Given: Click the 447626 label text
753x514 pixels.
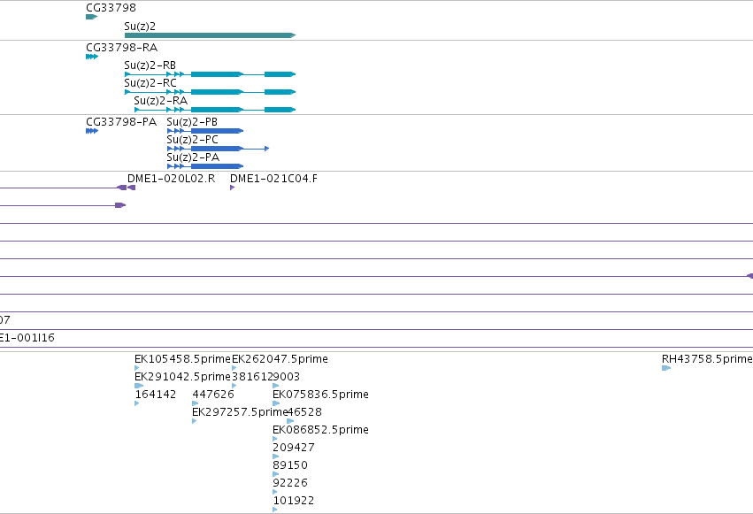Looking at the screenshot, I should point(213,395).
